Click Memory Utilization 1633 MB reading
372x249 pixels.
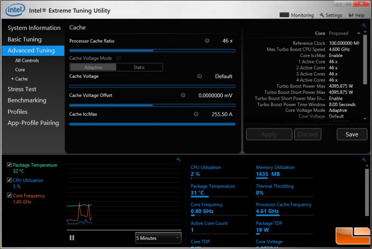[268, 174]
